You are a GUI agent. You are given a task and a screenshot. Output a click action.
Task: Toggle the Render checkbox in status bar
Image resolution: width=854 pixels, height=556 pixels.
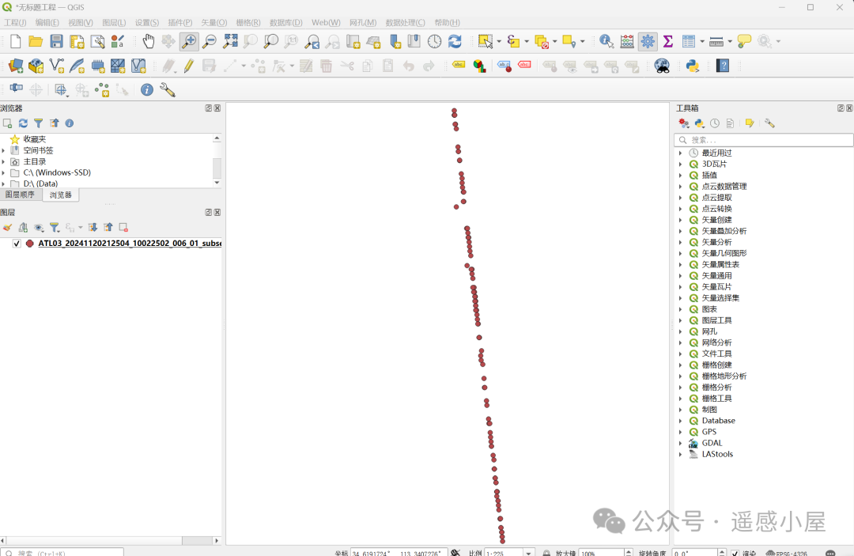point(735,553)
